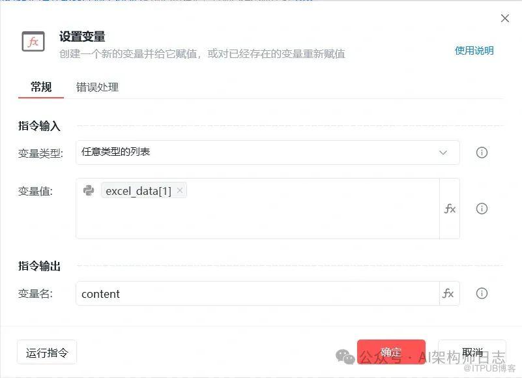Click the 确定 confirm button
The image size is (522, 378).
tap(391, 352)
